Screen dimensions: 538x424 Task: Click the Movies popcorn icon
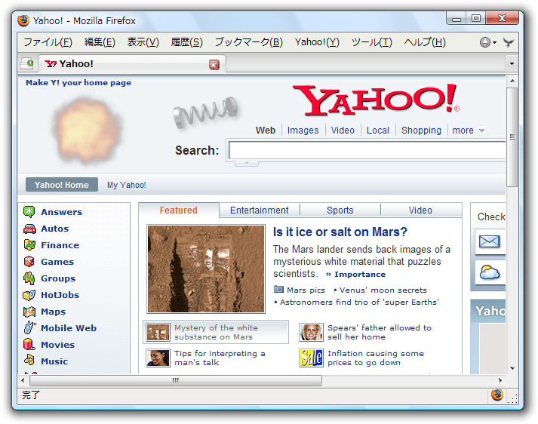(x=29, y=345)
